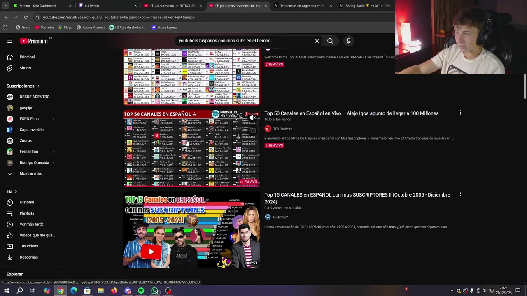Click the browser address bar URL
The width and height of the screenshot is (527, 296).
(x=119, y=17)
